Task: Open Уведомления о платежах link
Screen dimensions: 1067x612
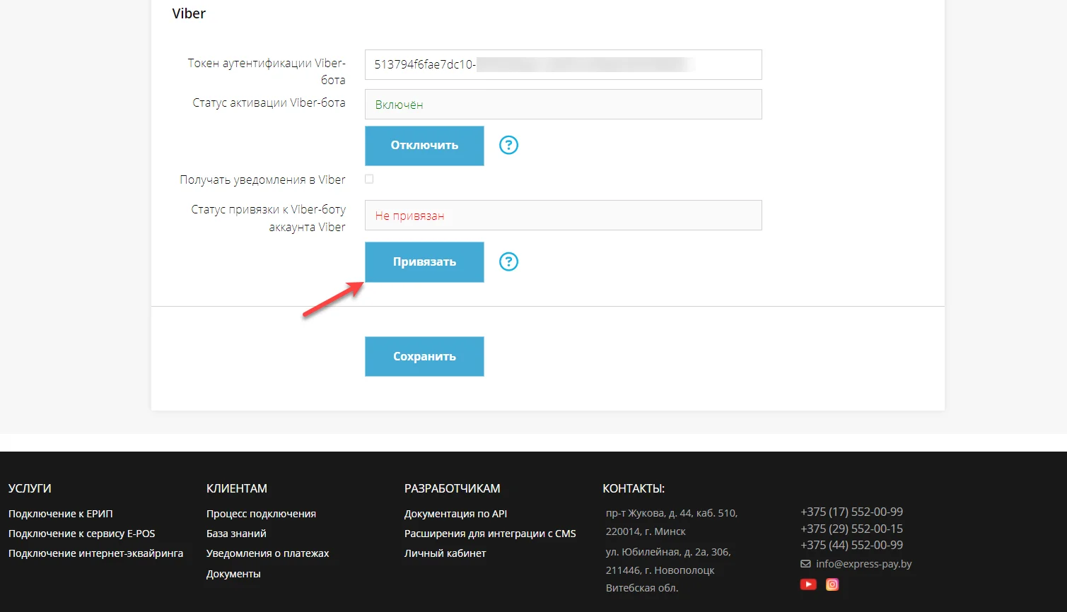Action: [x=268, y=553]
